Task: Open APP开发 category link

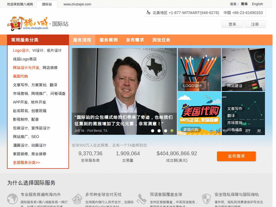Action: pos(20,102)
